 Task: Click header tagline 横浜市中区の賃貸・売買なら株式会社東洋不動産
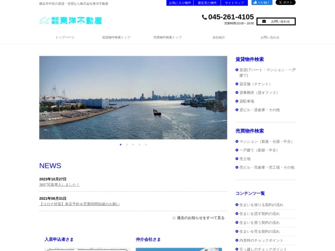pos(74,4)
